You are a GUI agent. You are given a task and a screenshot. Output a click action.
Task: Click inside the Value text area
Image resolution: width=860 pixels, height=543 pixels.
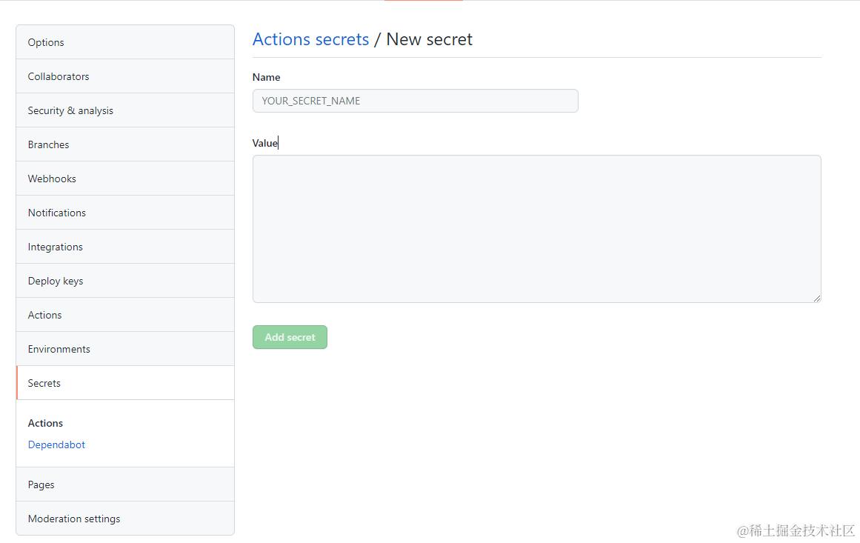coord(536,228)
